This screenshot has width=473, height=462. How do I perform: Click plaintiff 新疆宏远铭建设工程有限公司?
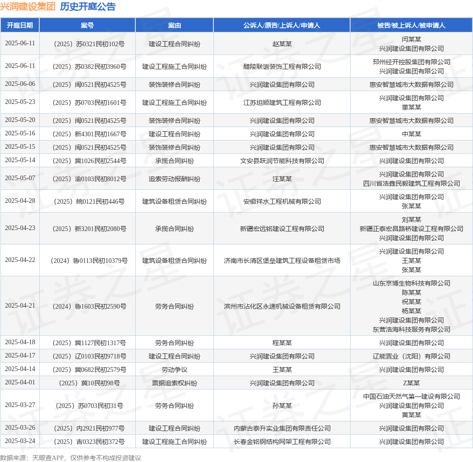(x=282, y=229)
